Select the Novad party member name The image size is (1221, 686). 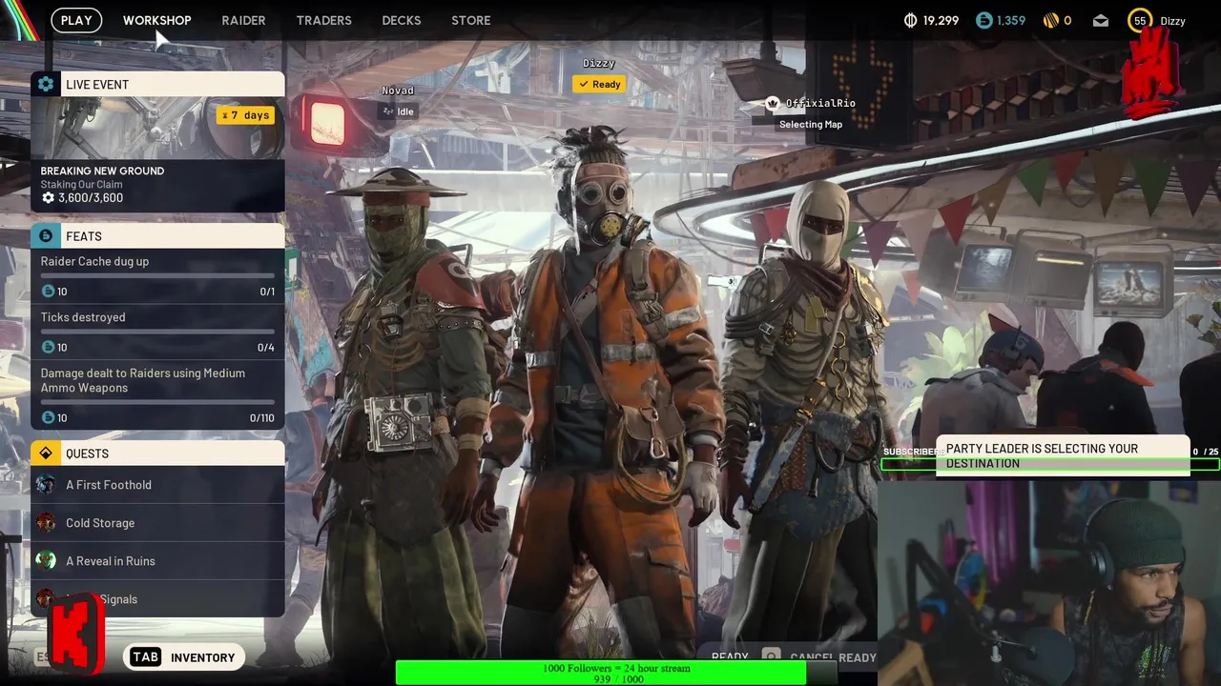pyautogui.click(x=398, y=91)
